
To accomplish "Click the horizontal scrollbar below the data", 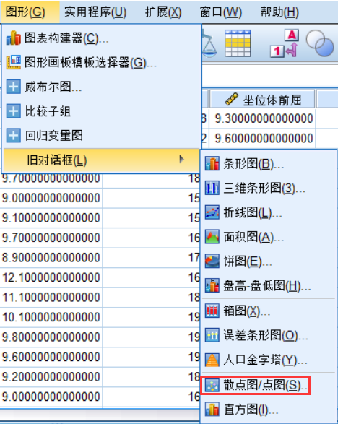I will [100, 415].
